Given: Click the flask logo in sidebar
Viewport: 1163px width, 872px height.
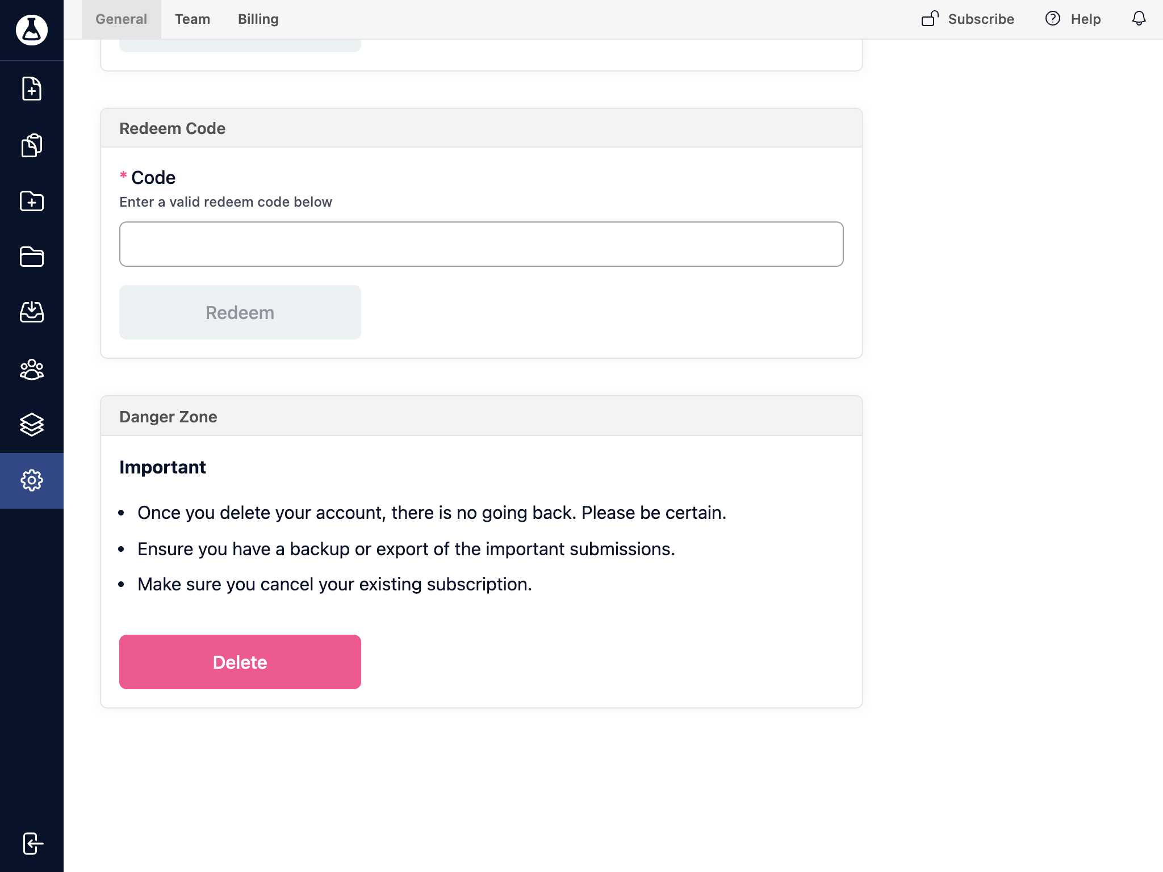Looking at the screenshot, I should point(32,30).
